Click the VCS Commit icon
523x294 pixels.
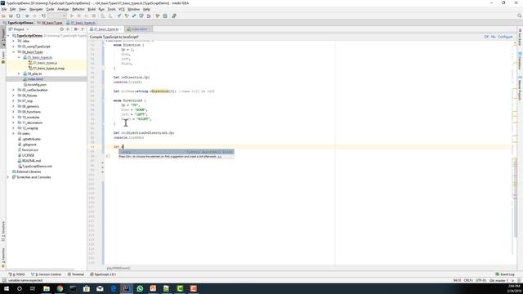pos(127,16)
